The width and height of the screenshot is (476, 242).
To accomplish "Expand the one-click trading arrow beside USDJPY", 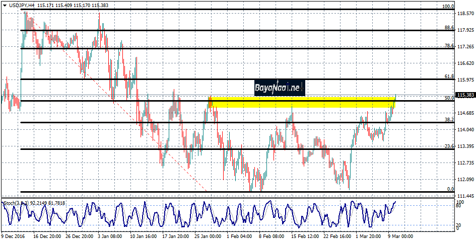I will point(5,5).
